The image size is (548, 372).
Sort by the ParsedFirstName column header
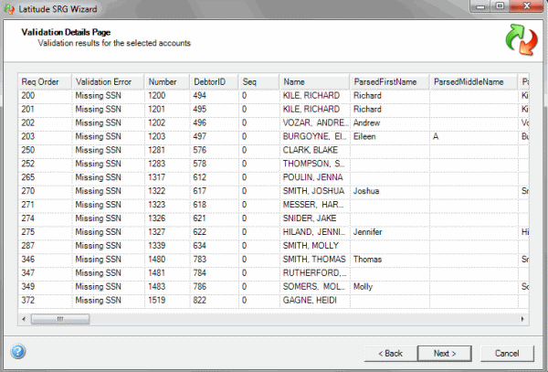(x=390, y=82)
